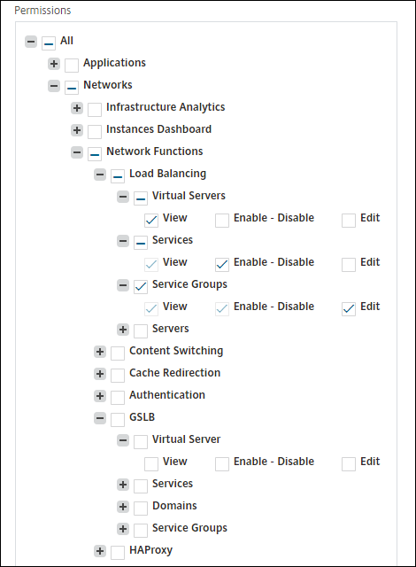Screen dimensions: 416x567
Task: Select the Instances Dashboard label
Action: tap(159, 129)
